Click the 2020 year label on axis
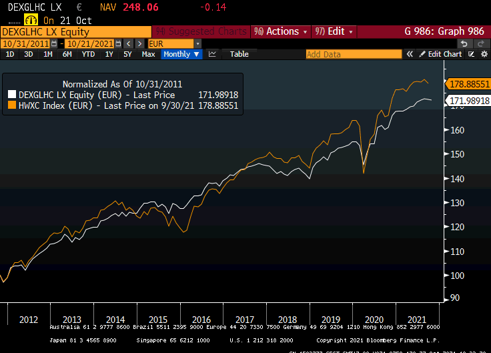The height and width of the screenshot is (353, 491). click(374, 320)
